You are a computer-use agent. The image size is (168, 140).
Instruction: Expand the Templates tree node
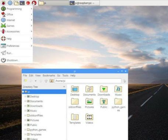pos(25,134)
